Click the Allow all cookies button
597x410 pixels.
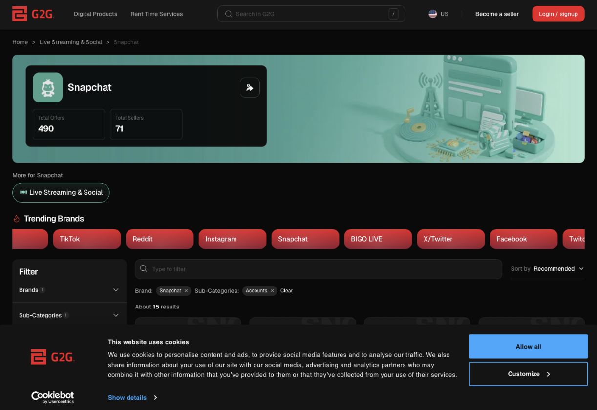529,347
